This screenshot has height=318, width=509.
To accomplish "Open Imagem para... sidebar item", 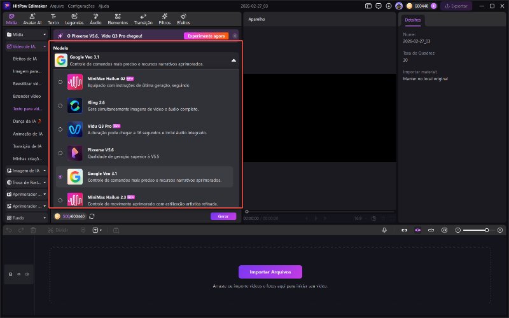I will (x=27, y=71).
